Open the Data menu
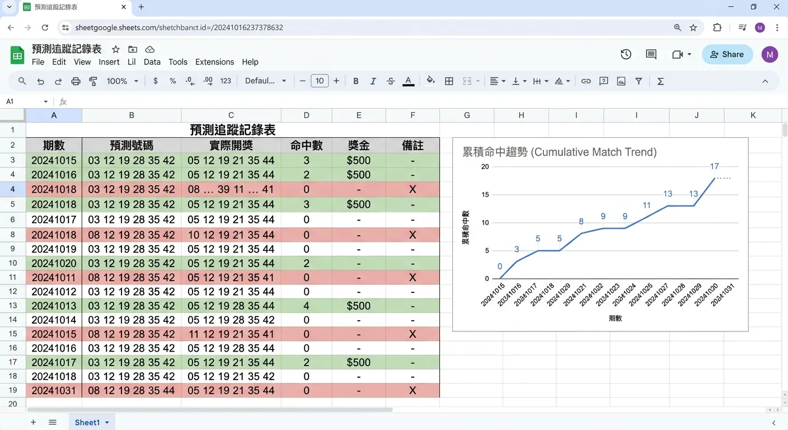This screenshot has width=788, height=430. [x=152, y=62]
